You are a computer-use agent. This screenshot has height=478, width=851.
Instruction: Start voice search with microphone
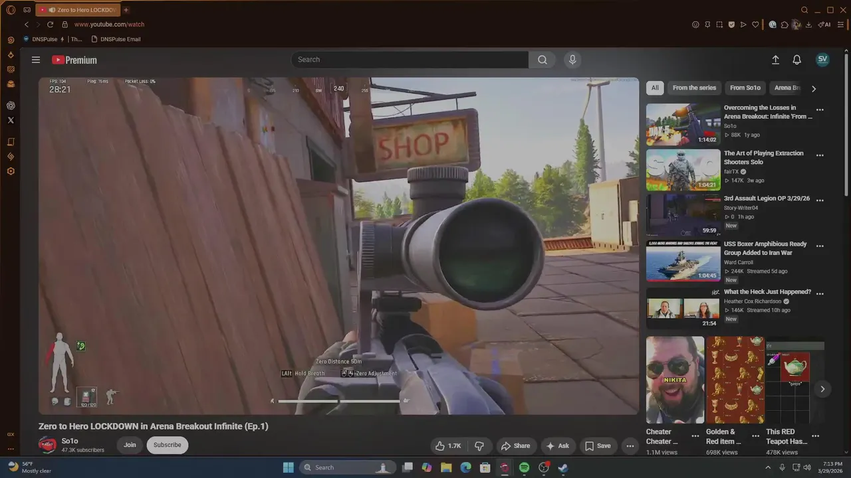[572, 60]
